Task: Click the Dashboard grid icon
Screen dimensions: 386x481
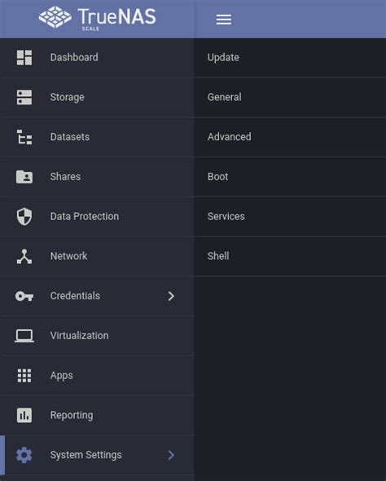Action: point(24,58)
